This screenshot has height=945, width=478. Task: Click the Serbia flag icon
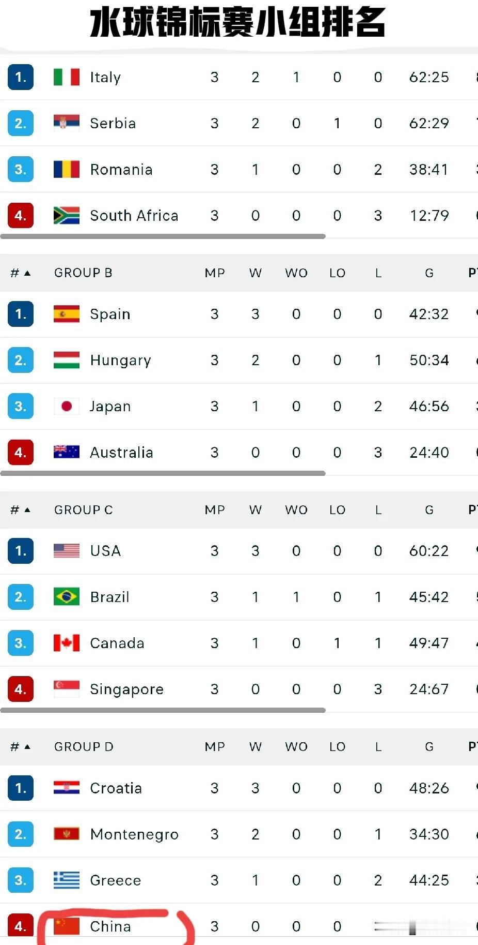(67, 123)
